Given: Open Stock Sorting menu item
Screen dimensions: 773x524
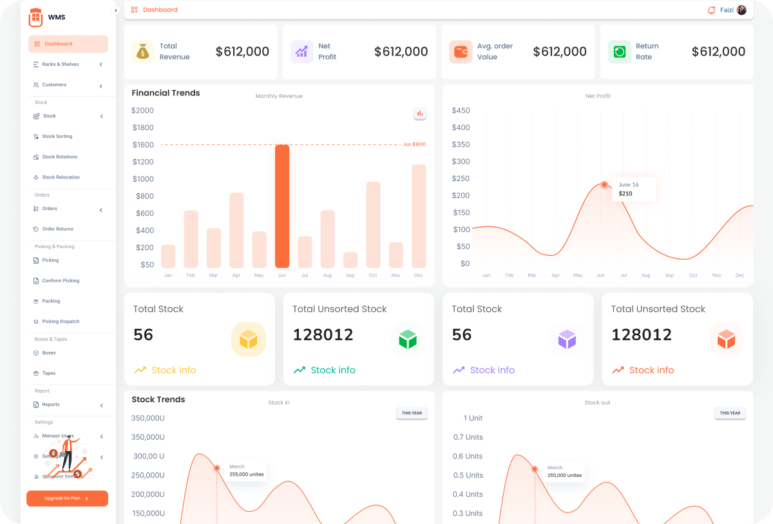Looking at the screenshot, I should (57, 137).
